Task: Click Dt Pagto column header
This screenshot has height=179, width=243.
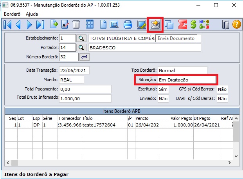Action: coord(207,118)
